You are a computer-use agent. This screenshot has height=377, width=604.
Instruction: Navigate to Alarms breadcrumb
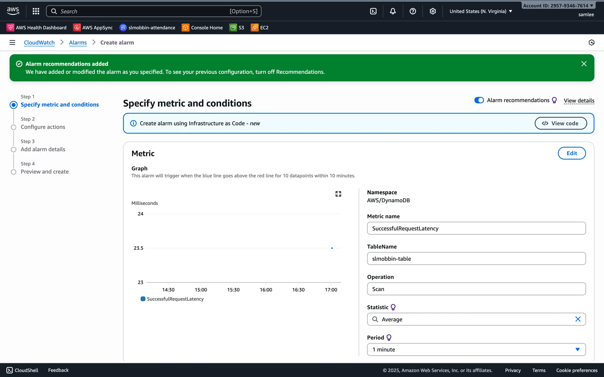(x=78, y=42)
